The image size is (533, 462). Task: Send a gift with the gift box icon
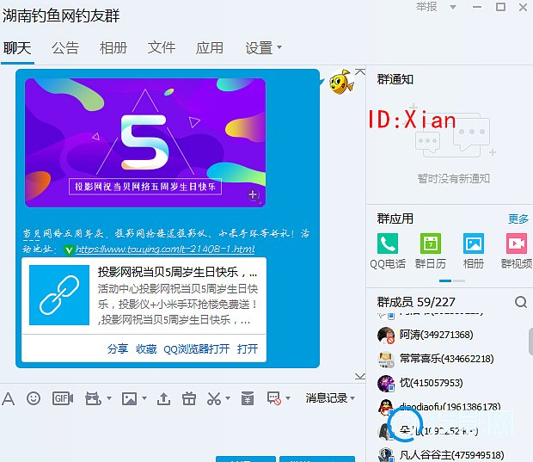tap(188, 398)
